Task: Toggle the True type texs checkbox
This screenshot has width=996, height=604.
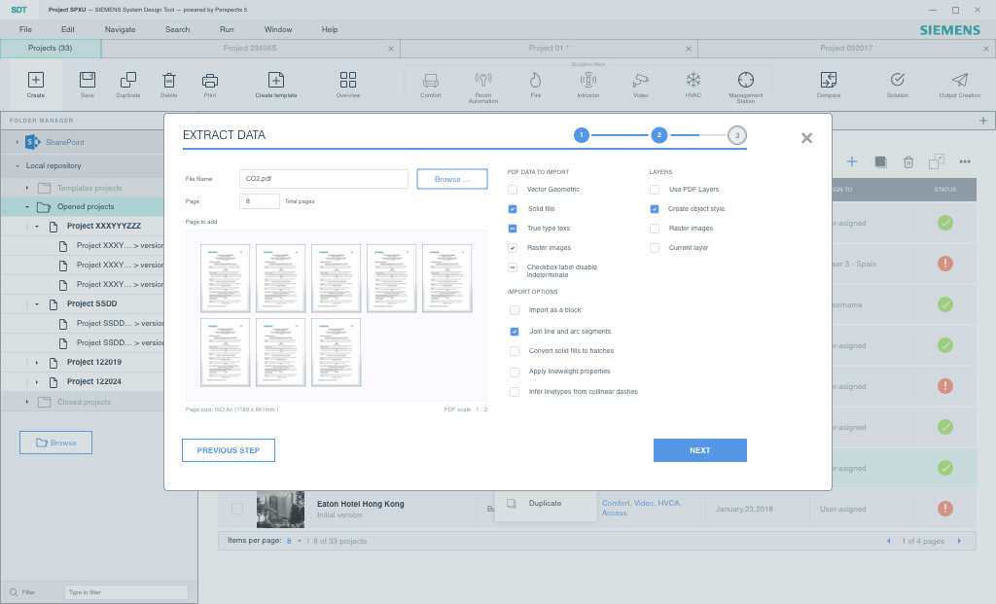Action: tap(513, 228)
